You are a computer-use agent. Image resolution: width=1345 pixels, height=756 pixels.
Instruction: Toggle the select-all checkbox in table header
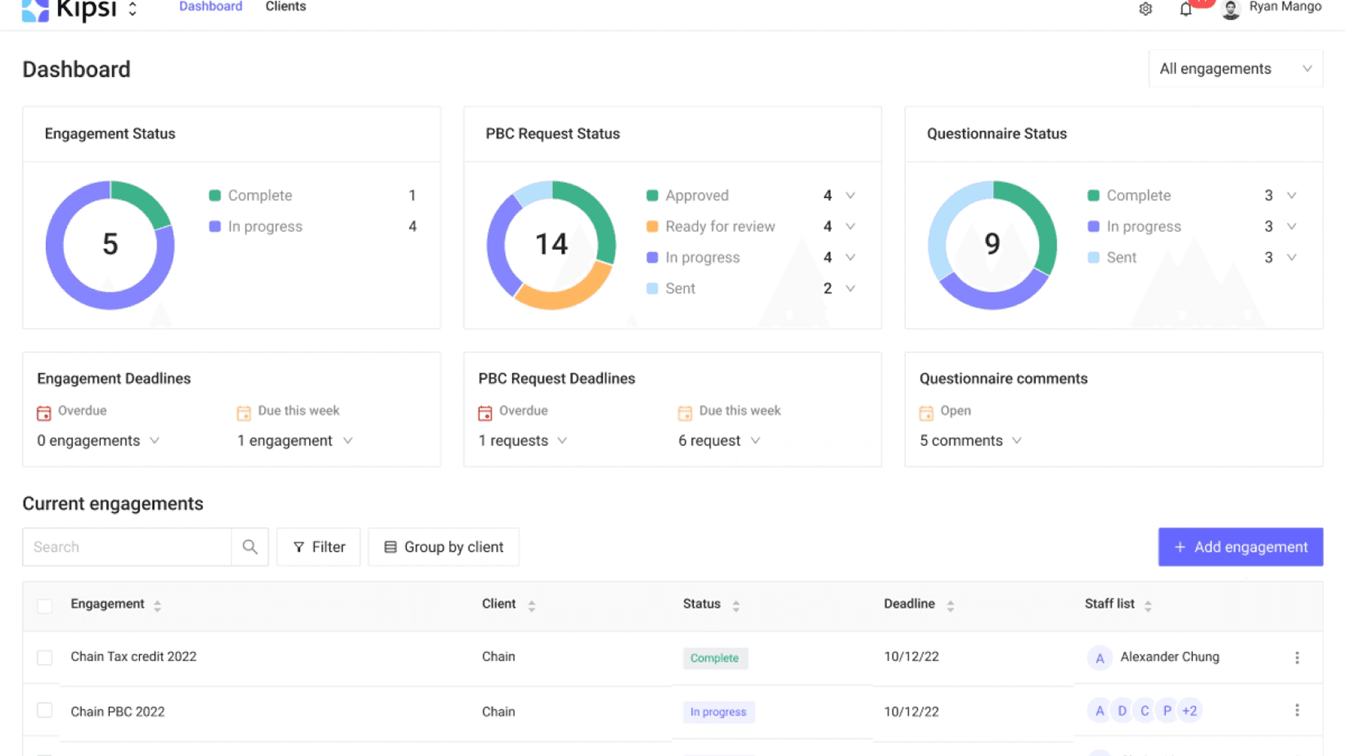click(45, 605)
